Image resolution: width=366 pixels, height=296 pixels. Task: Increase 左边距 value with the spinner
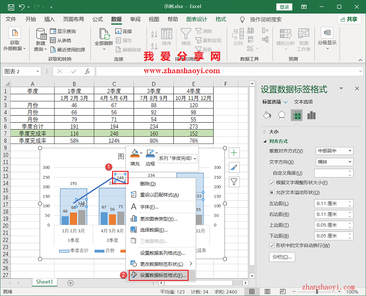pos(350,202)
